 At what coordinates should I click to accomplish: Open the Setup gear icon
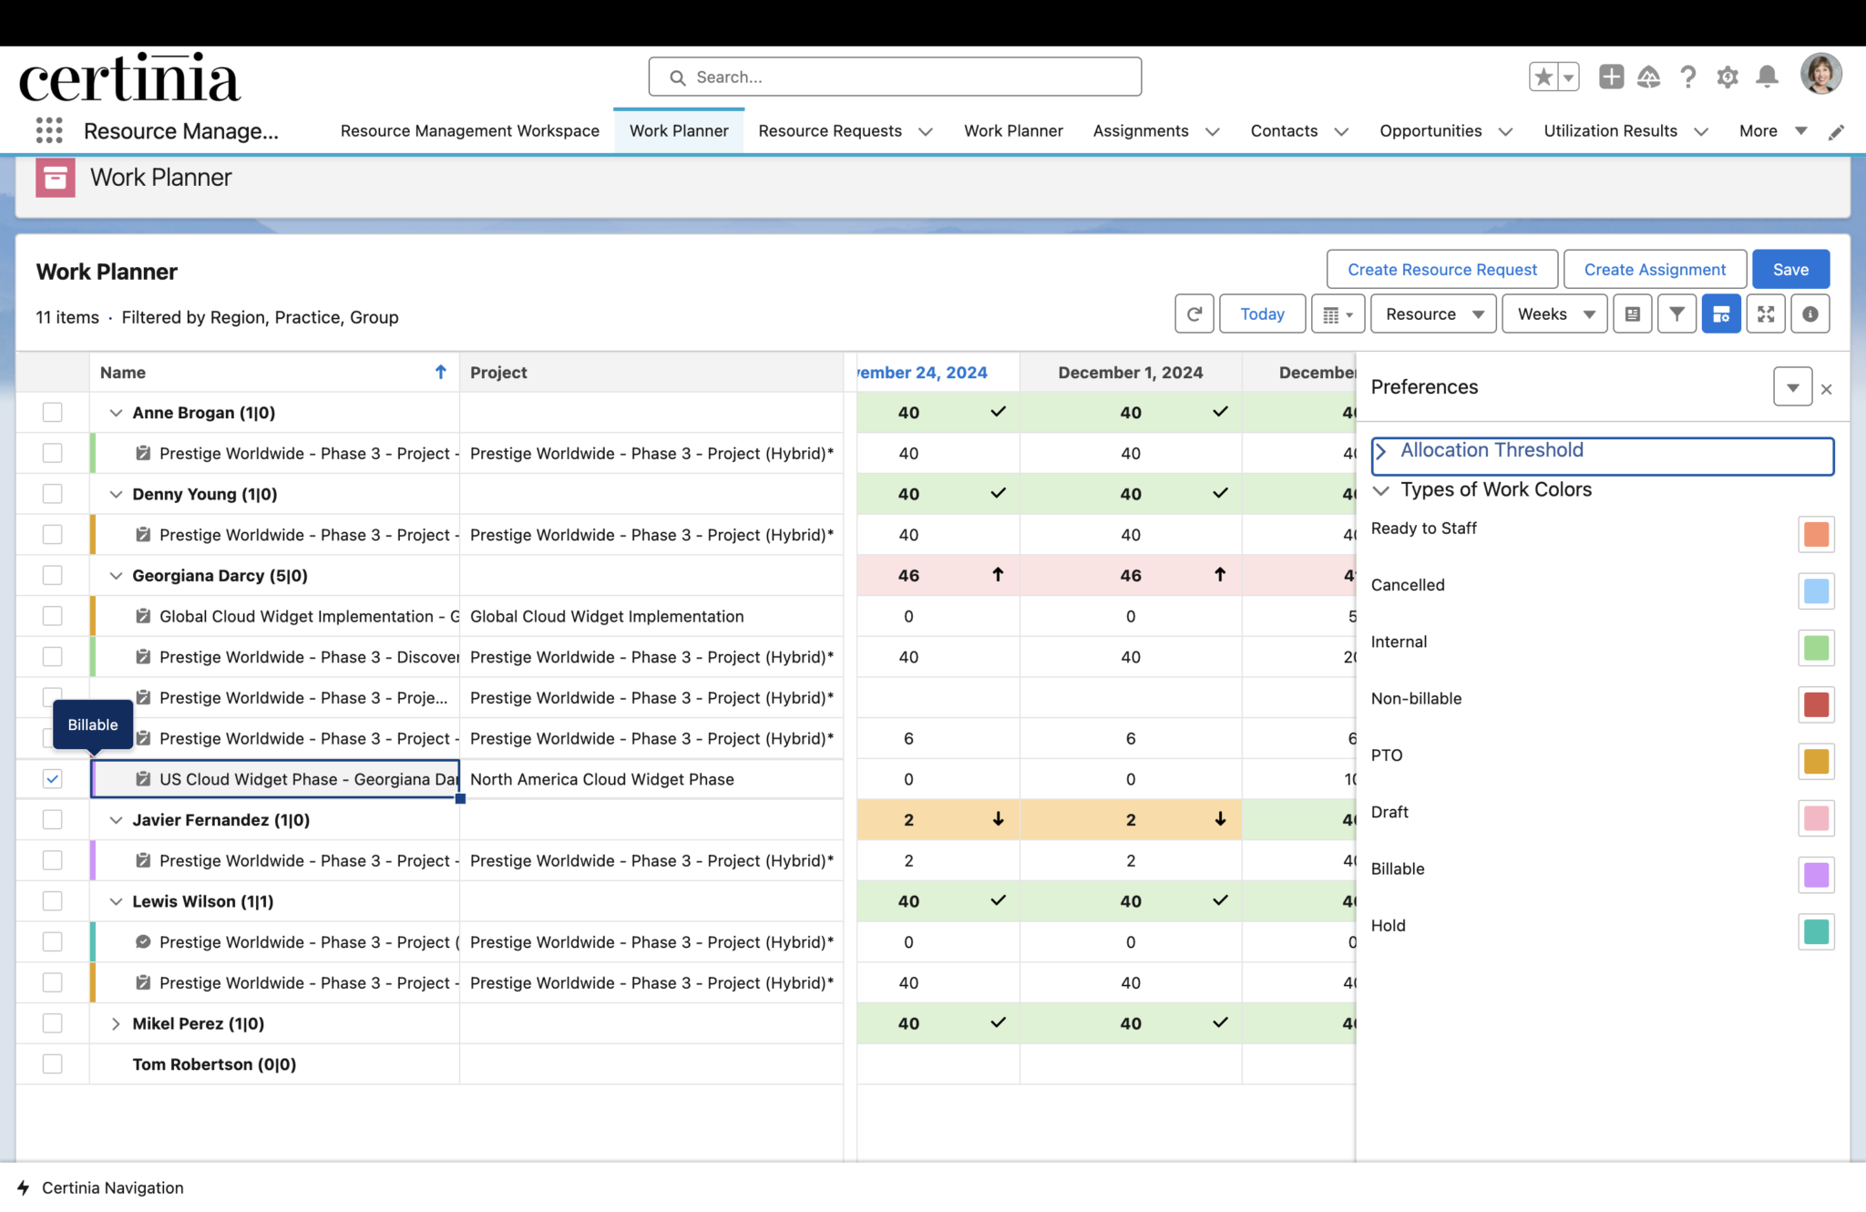[1727, 77]
